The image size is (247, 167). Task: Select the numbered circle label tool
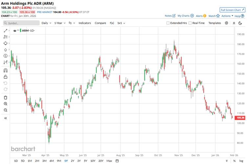point(6,56)
